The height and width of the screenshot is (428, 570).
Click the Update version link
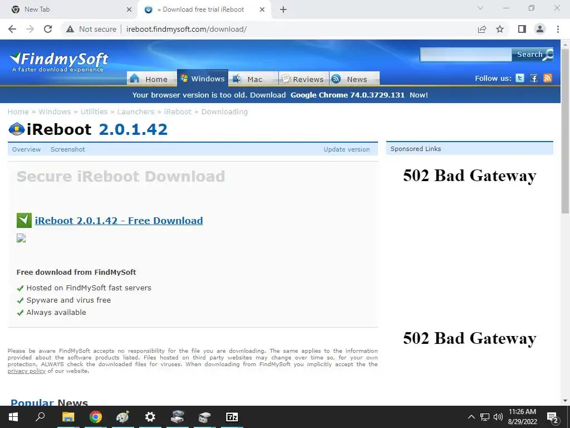pos(346,149)
